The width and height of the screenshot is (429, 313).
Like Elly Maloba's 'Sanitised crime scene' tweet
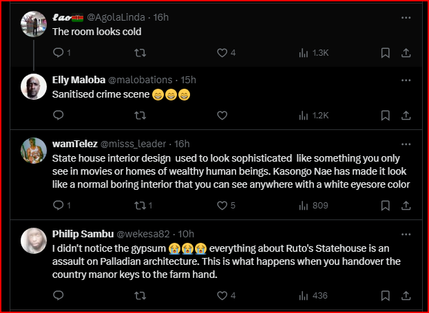[222, 115]
